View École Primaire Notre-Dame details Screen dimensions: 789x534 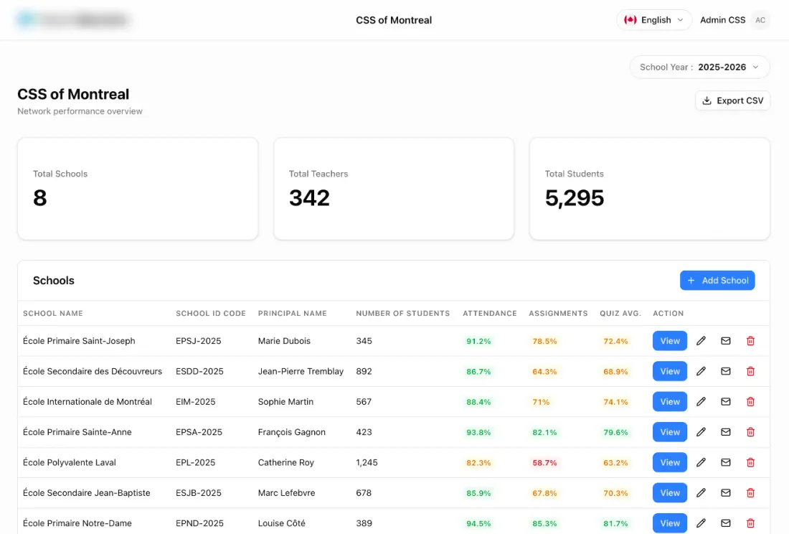(670, 523)
